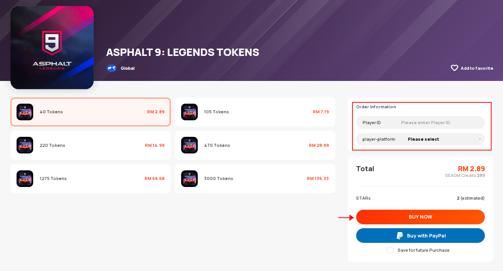Click the car icon on 40 Tokens
Screen dimensions: 503x271
(25, 112)
